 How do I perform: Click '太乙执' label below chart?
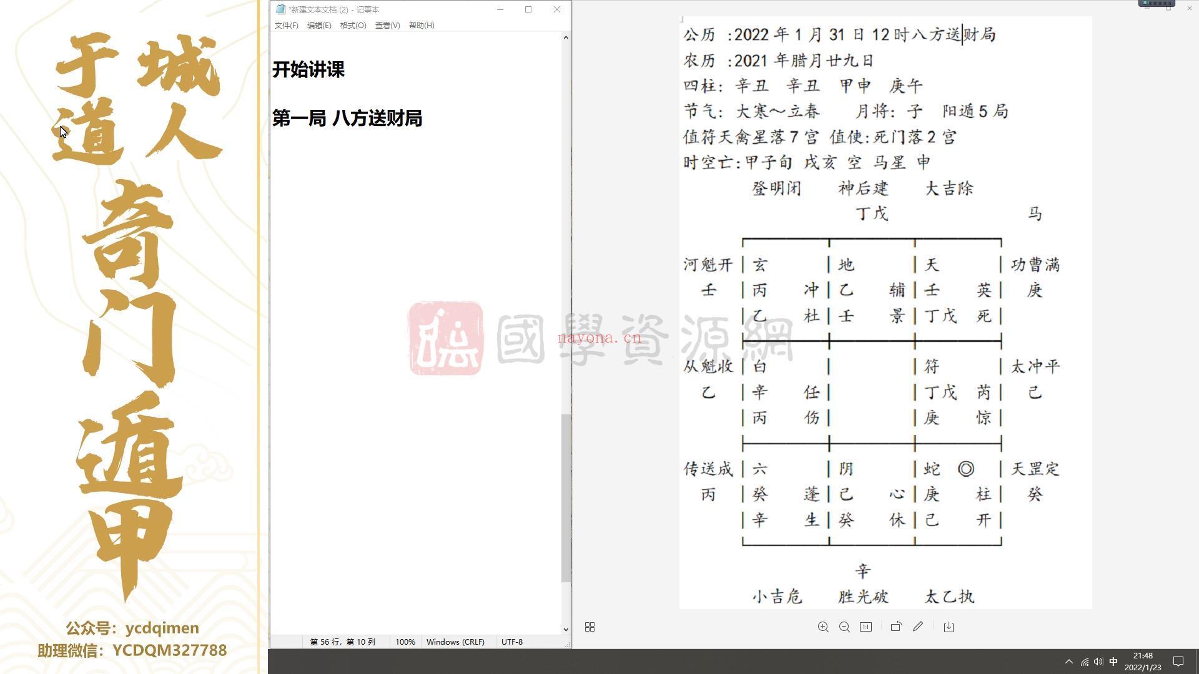949,597
